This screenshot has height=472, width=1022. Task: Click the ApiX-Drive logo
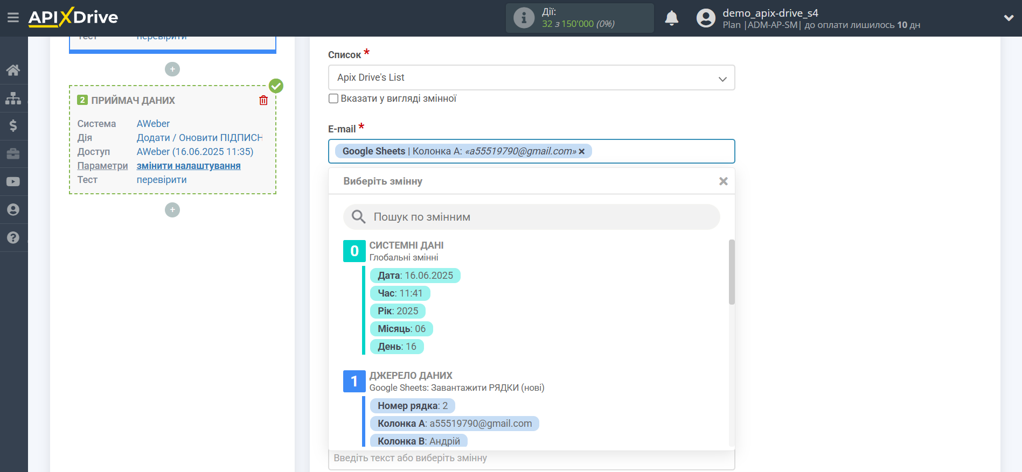pos(73,17)
